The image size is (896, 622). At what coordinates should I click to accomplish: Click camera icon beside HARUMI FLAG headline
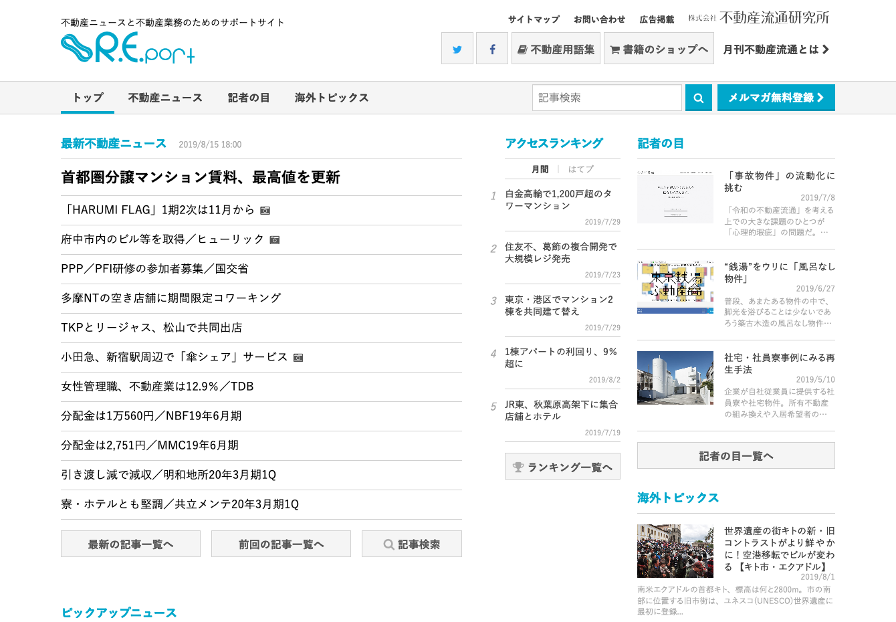pyautogui.click(x=265, y=210)
